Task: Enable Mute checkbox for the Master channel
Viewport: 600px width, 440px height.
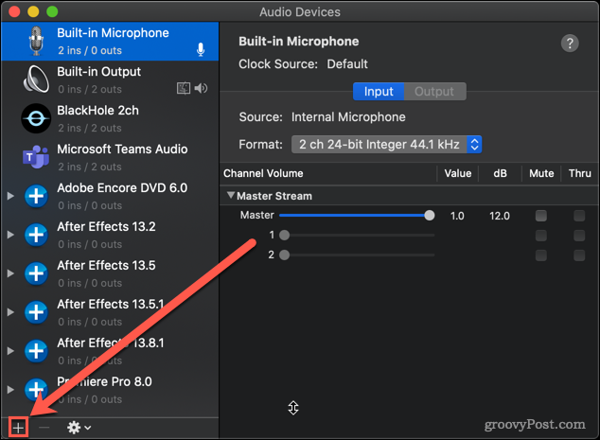Action: [540, 216]
